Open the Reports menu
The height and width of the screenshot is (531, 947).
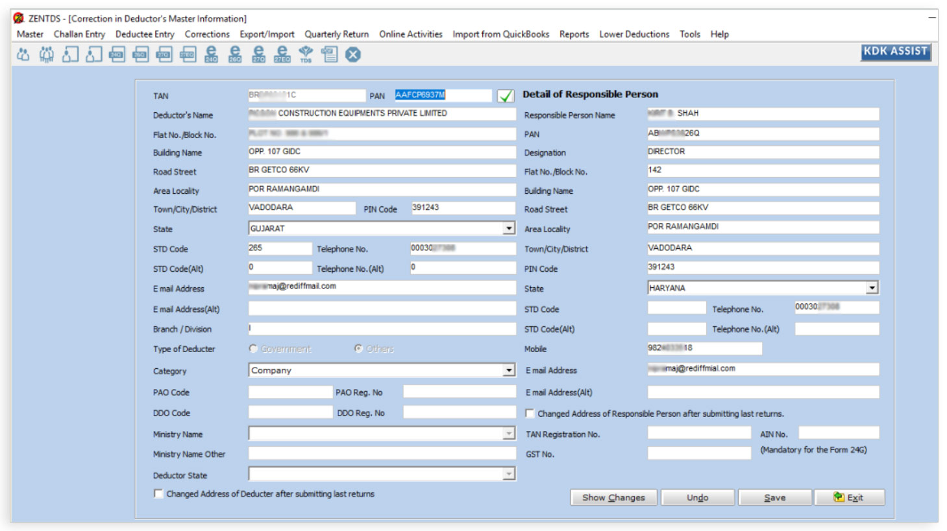pos(574,34)
